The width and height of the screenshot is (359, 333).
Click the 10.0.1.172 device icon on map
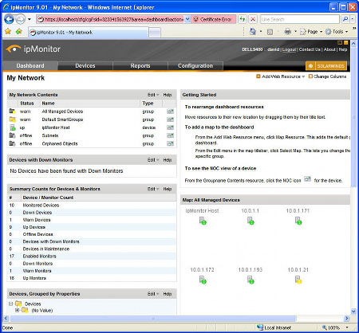[203, 280]
